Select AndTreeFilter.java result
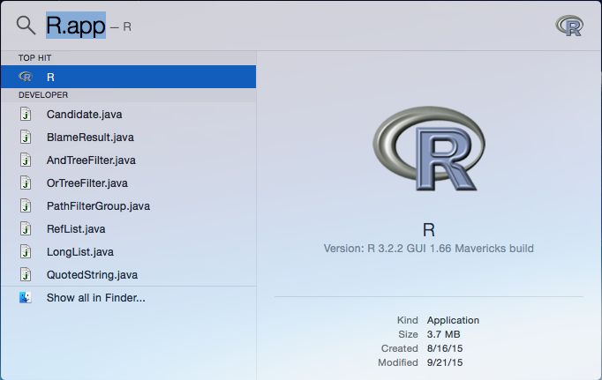 pyautogui.click(x=128, y=160)
